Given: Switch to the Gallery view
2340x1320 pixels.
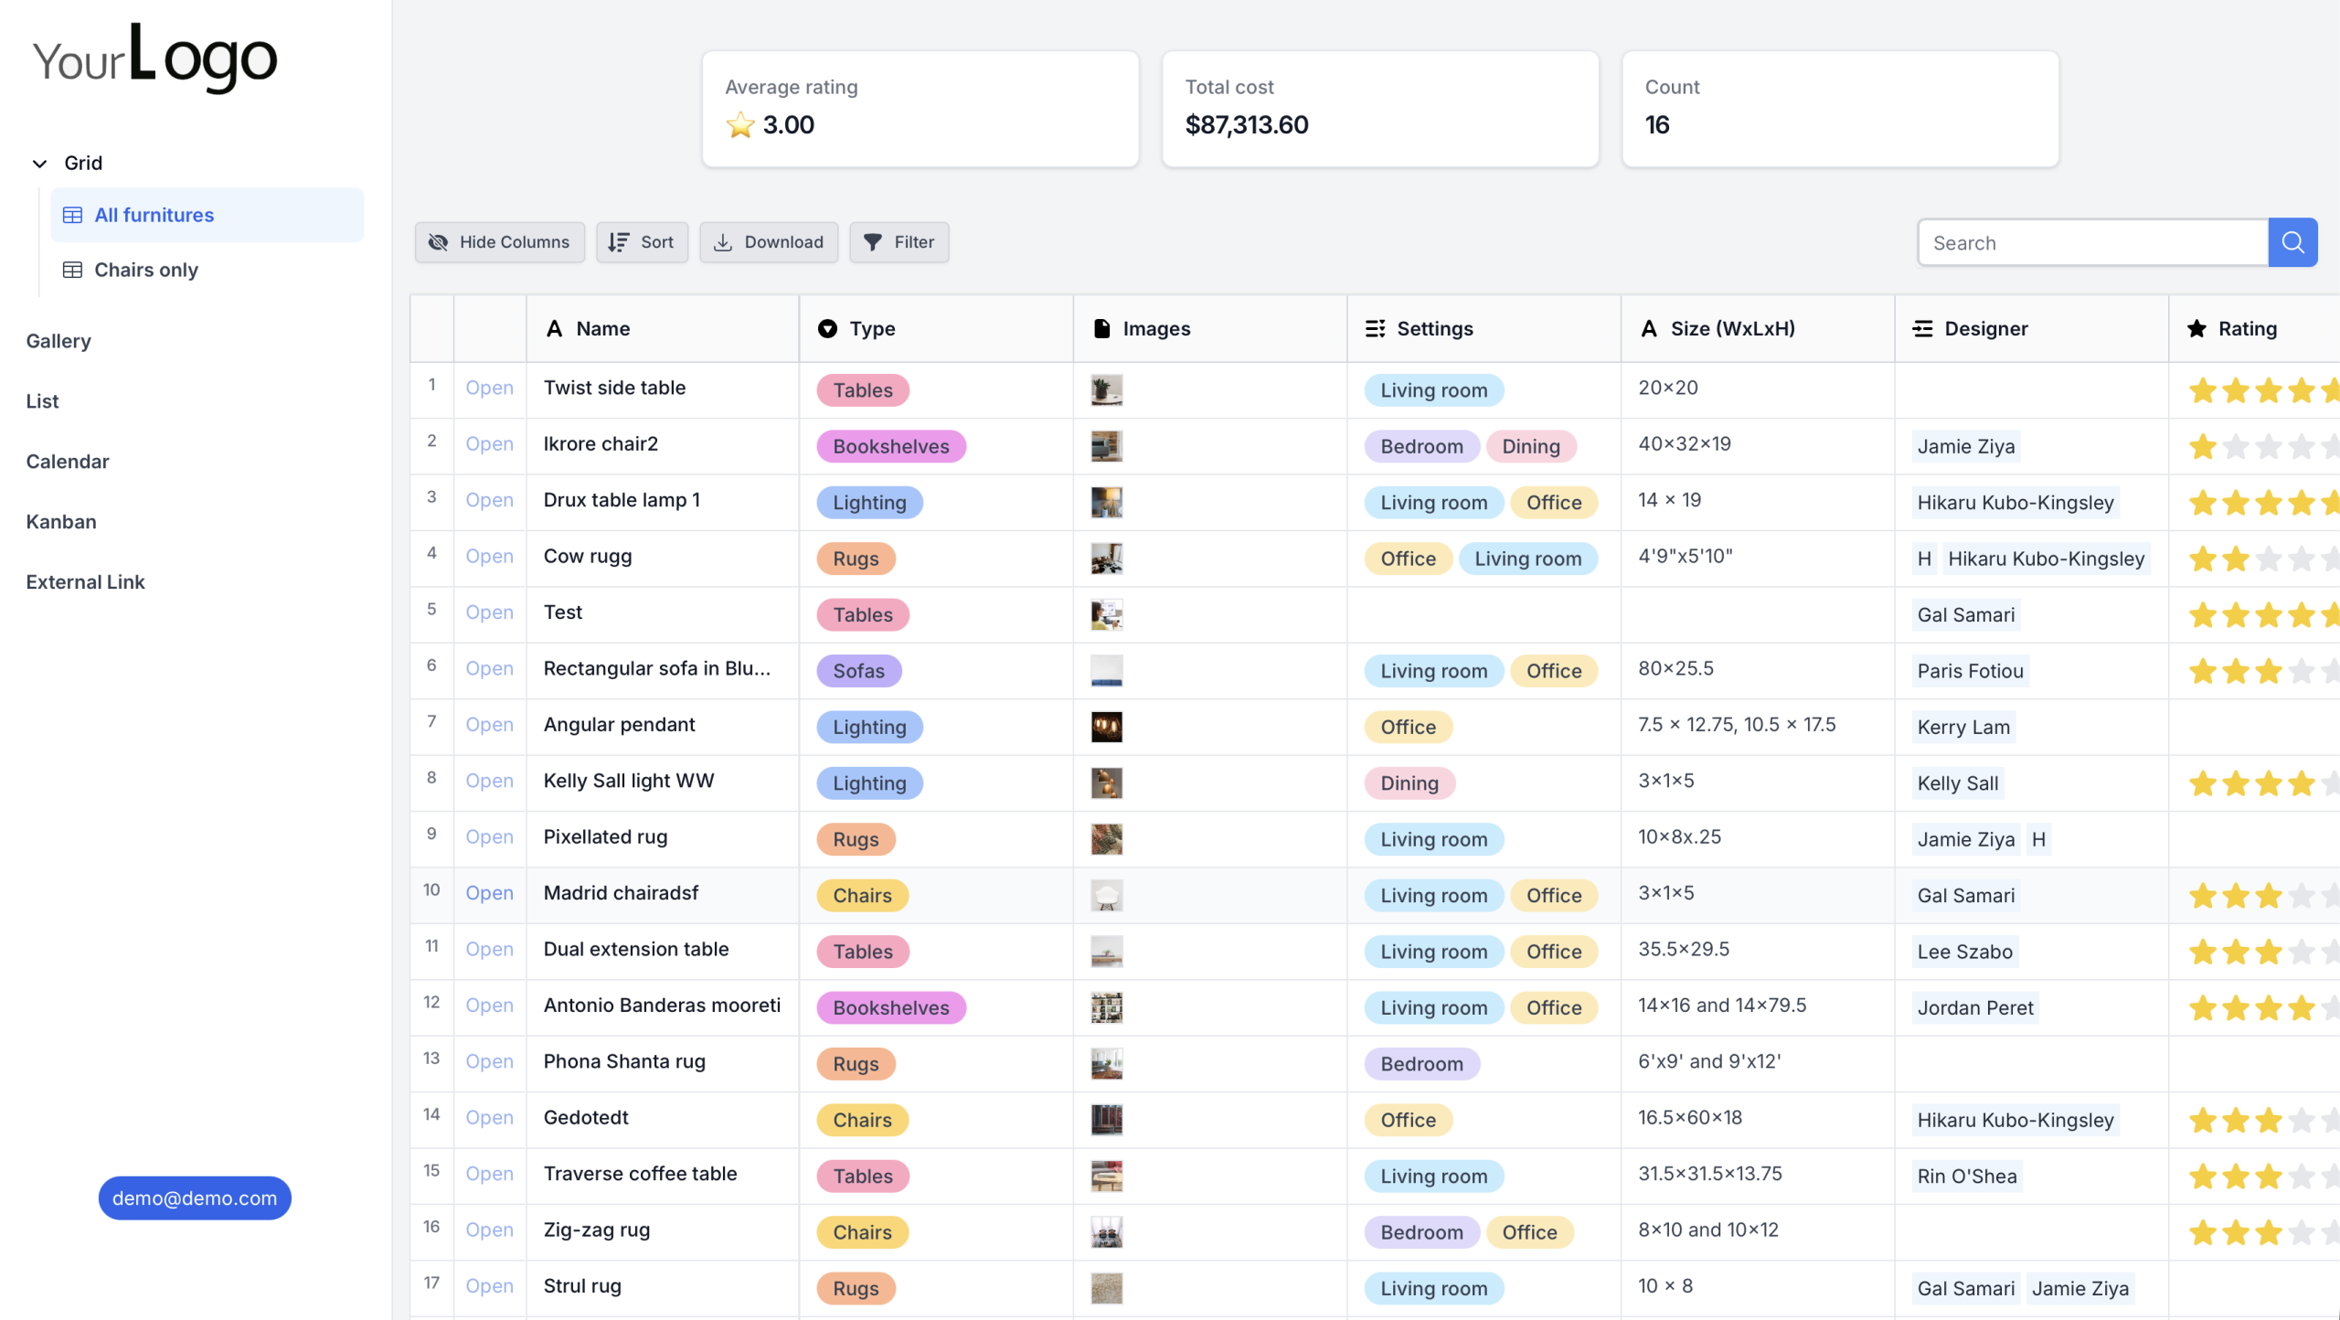Looking at the screenshot, I should (58, 341).
